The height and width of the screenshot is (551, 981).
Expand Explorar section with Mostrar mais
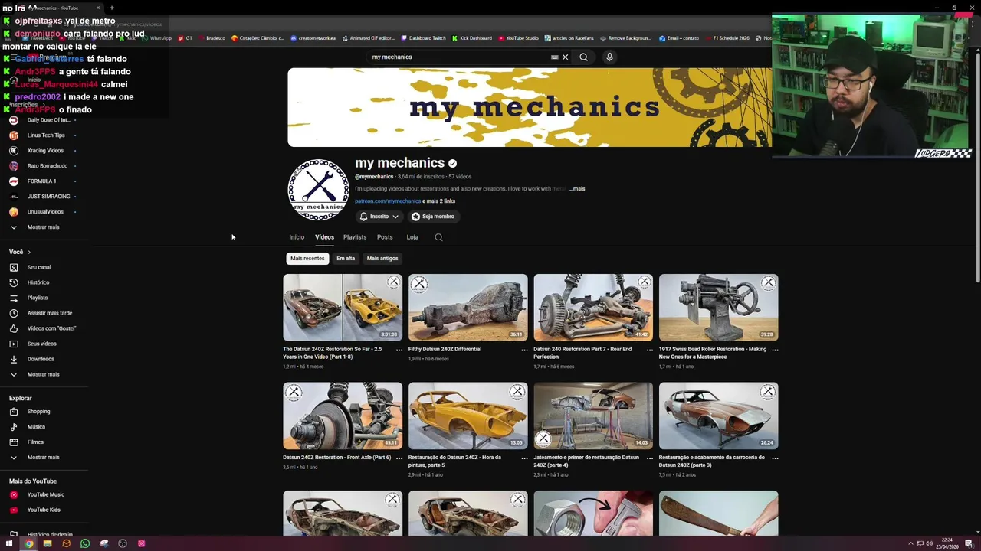(x=44, y=457)
